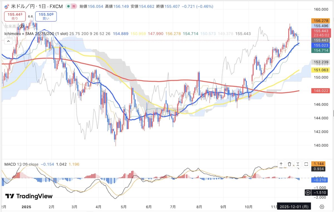Toggle visibility eye icon for 出来高 volume
Screen dimensions: 334x212
click(x=21, y=26)
